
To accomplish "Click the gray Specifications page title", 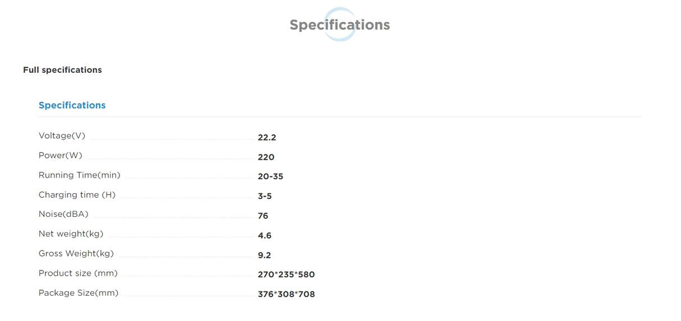I will click(x=339, y=25).
